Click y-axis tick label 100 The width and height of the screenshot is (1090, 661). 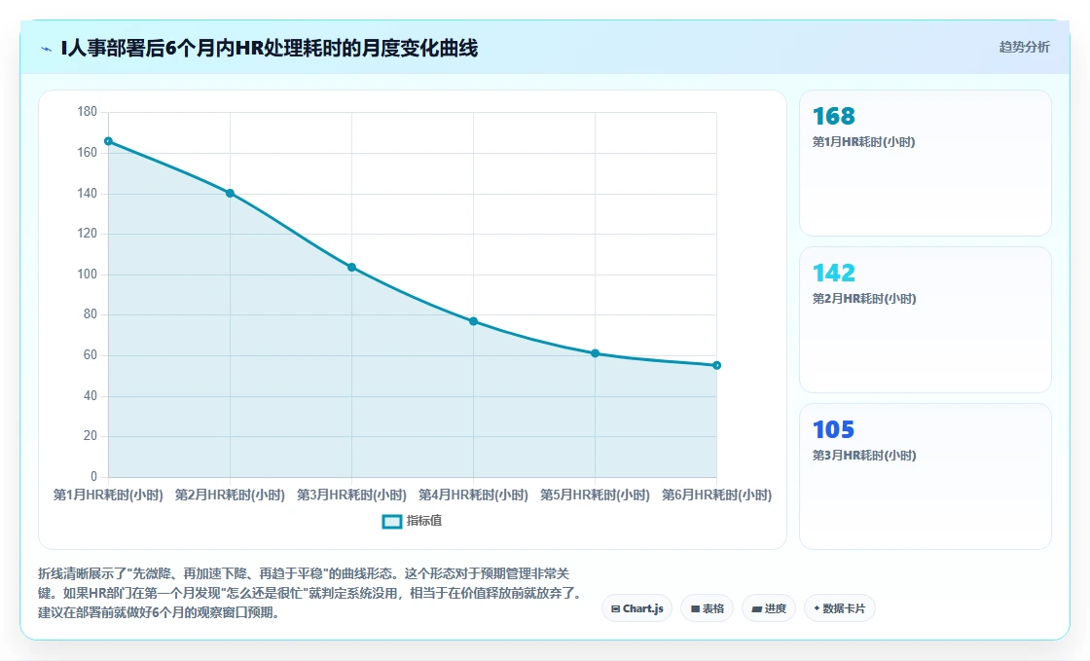(88, 275)
